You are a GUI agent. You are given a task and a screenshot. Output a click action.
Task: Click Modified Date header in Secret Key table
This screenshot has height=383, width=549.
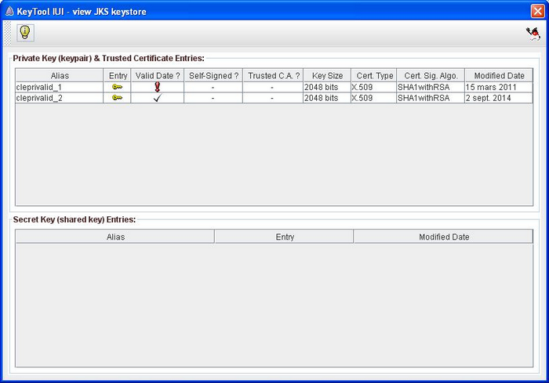click(x=443, y=237)
